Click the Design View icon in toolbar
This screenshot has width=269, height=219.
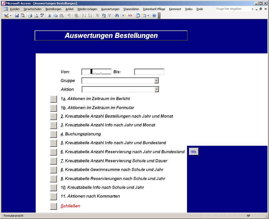click(x=6, y=16)
